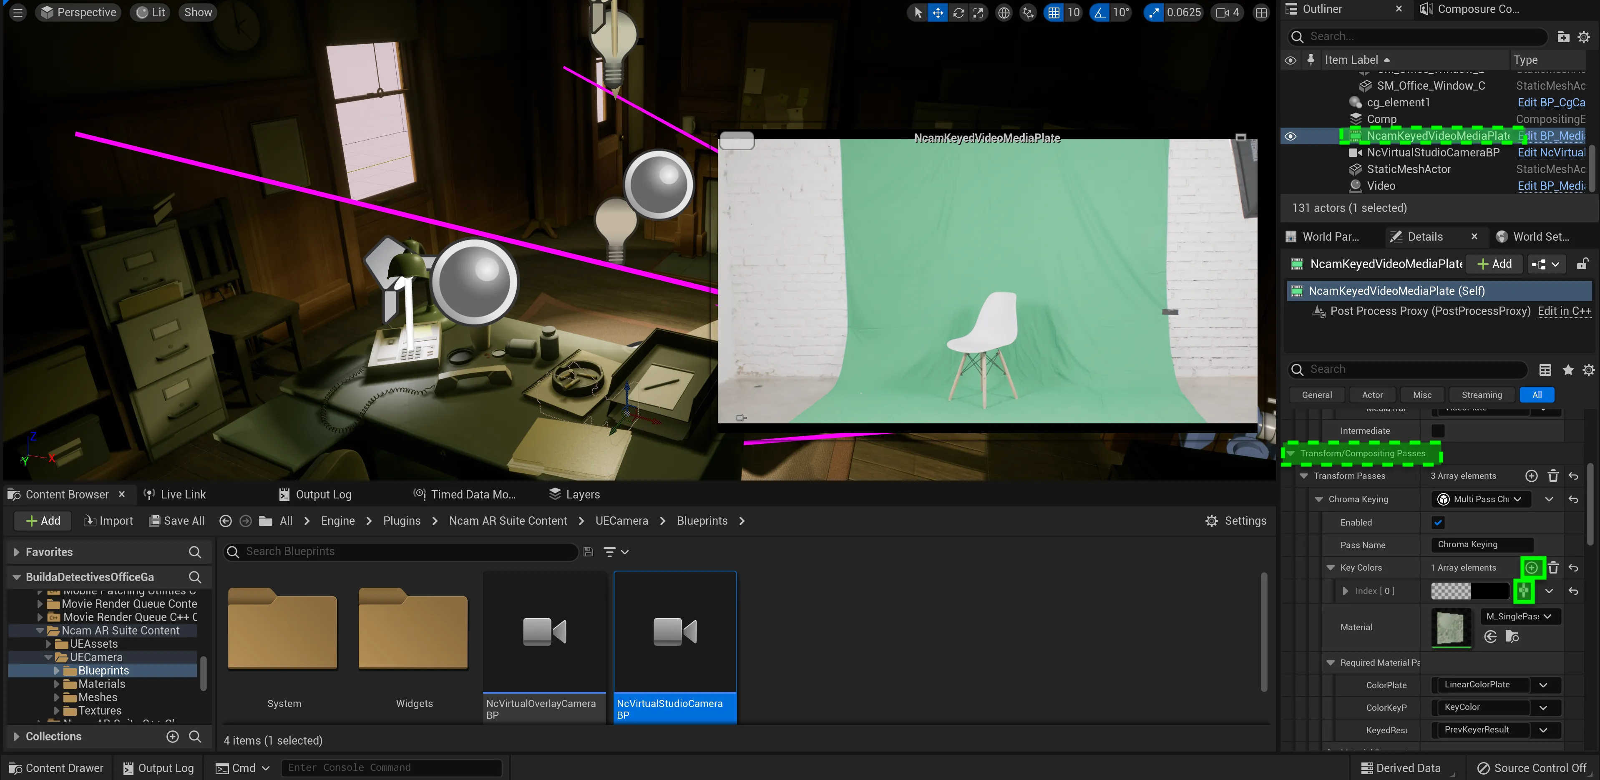Open camera speed setting 4

point(1227,13)
